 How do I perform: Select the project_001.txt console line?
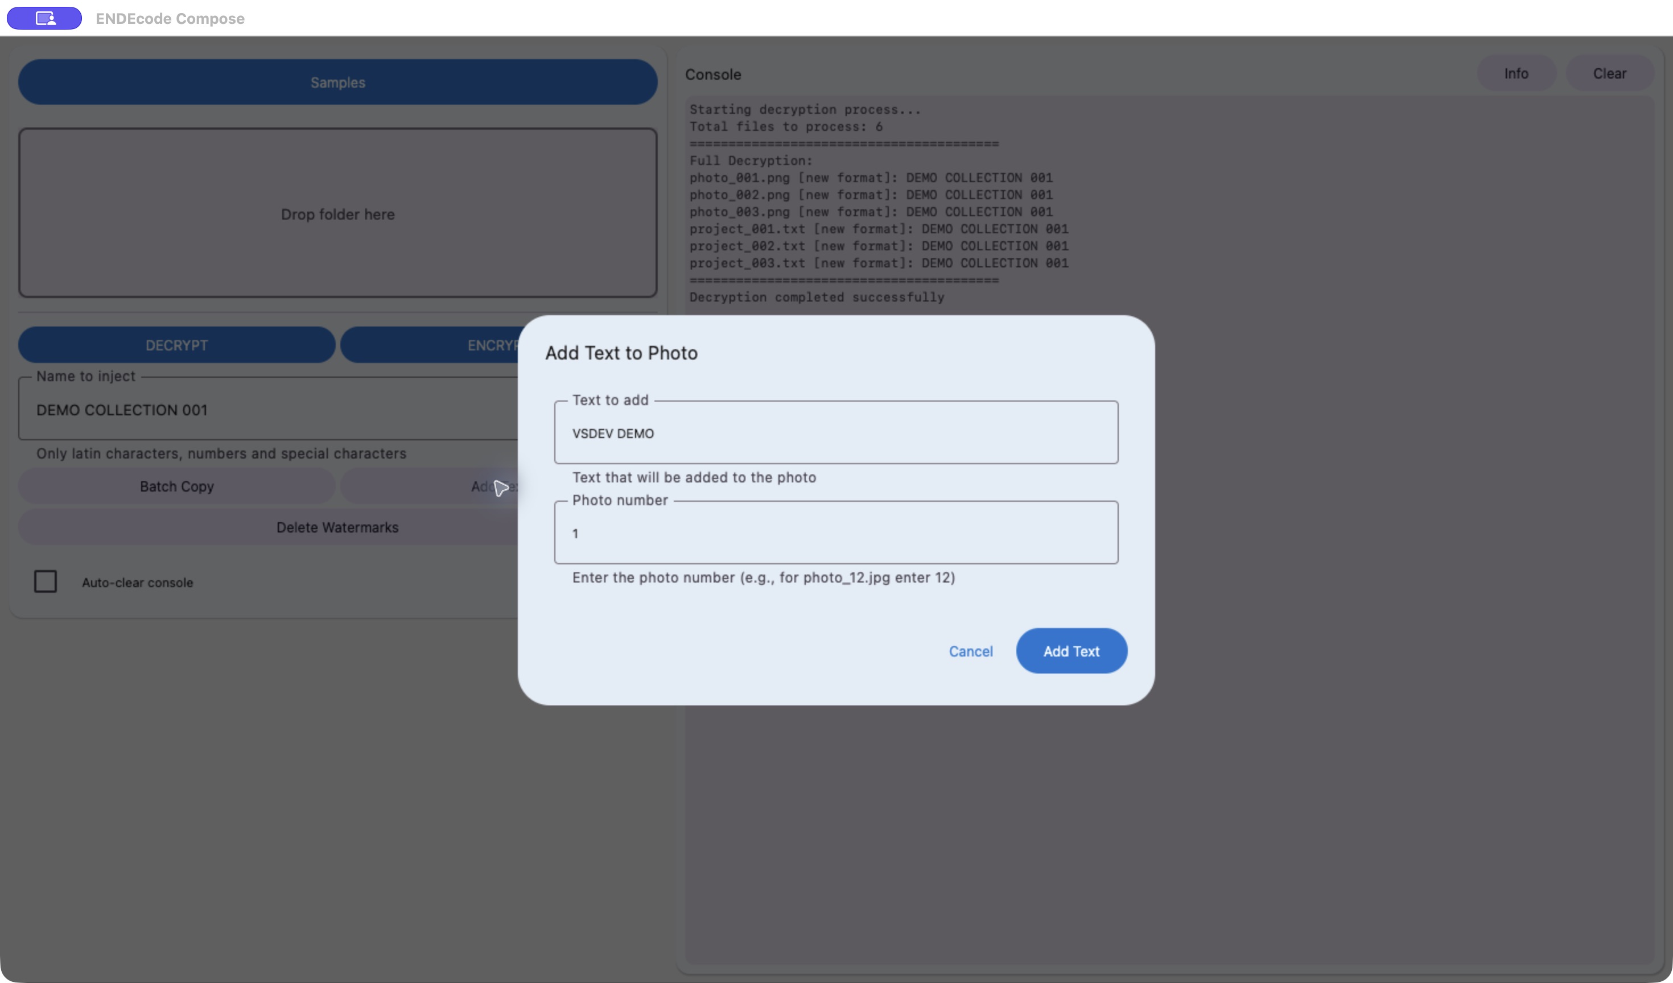879,229
